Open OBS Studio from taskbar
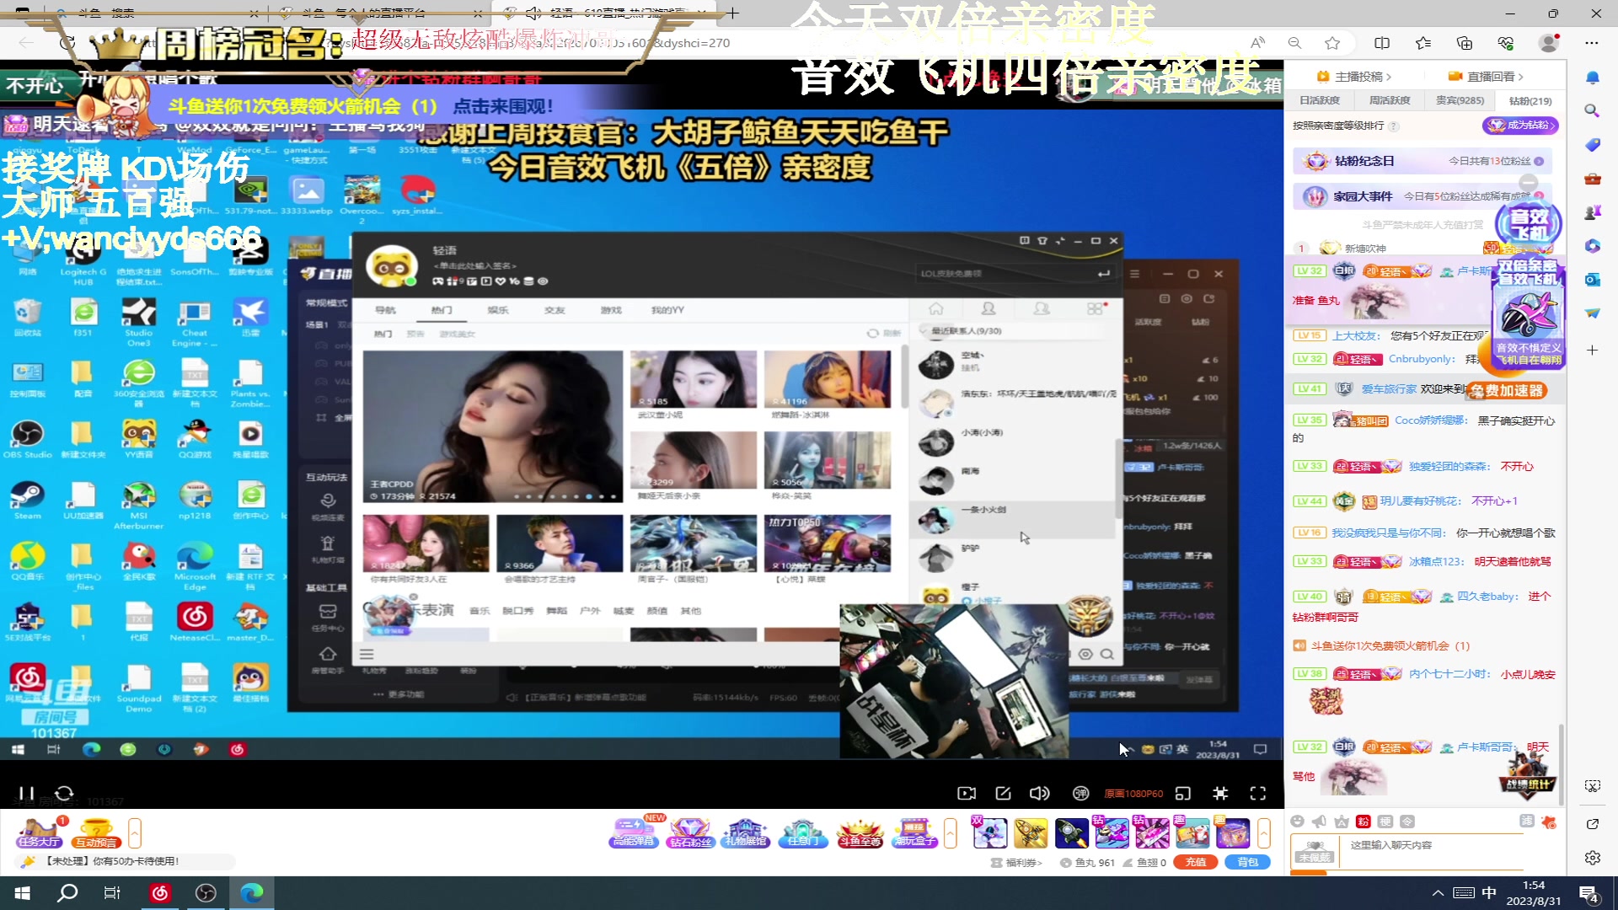 point(206,892)
